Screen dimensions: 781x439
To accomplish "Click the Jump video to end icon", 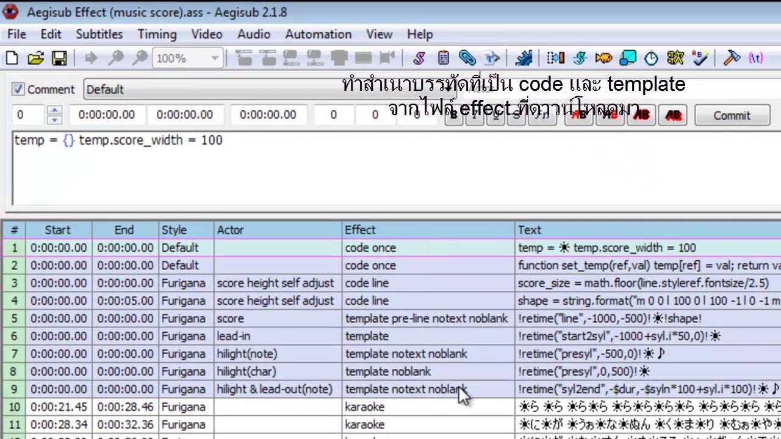I will (267, 58).
